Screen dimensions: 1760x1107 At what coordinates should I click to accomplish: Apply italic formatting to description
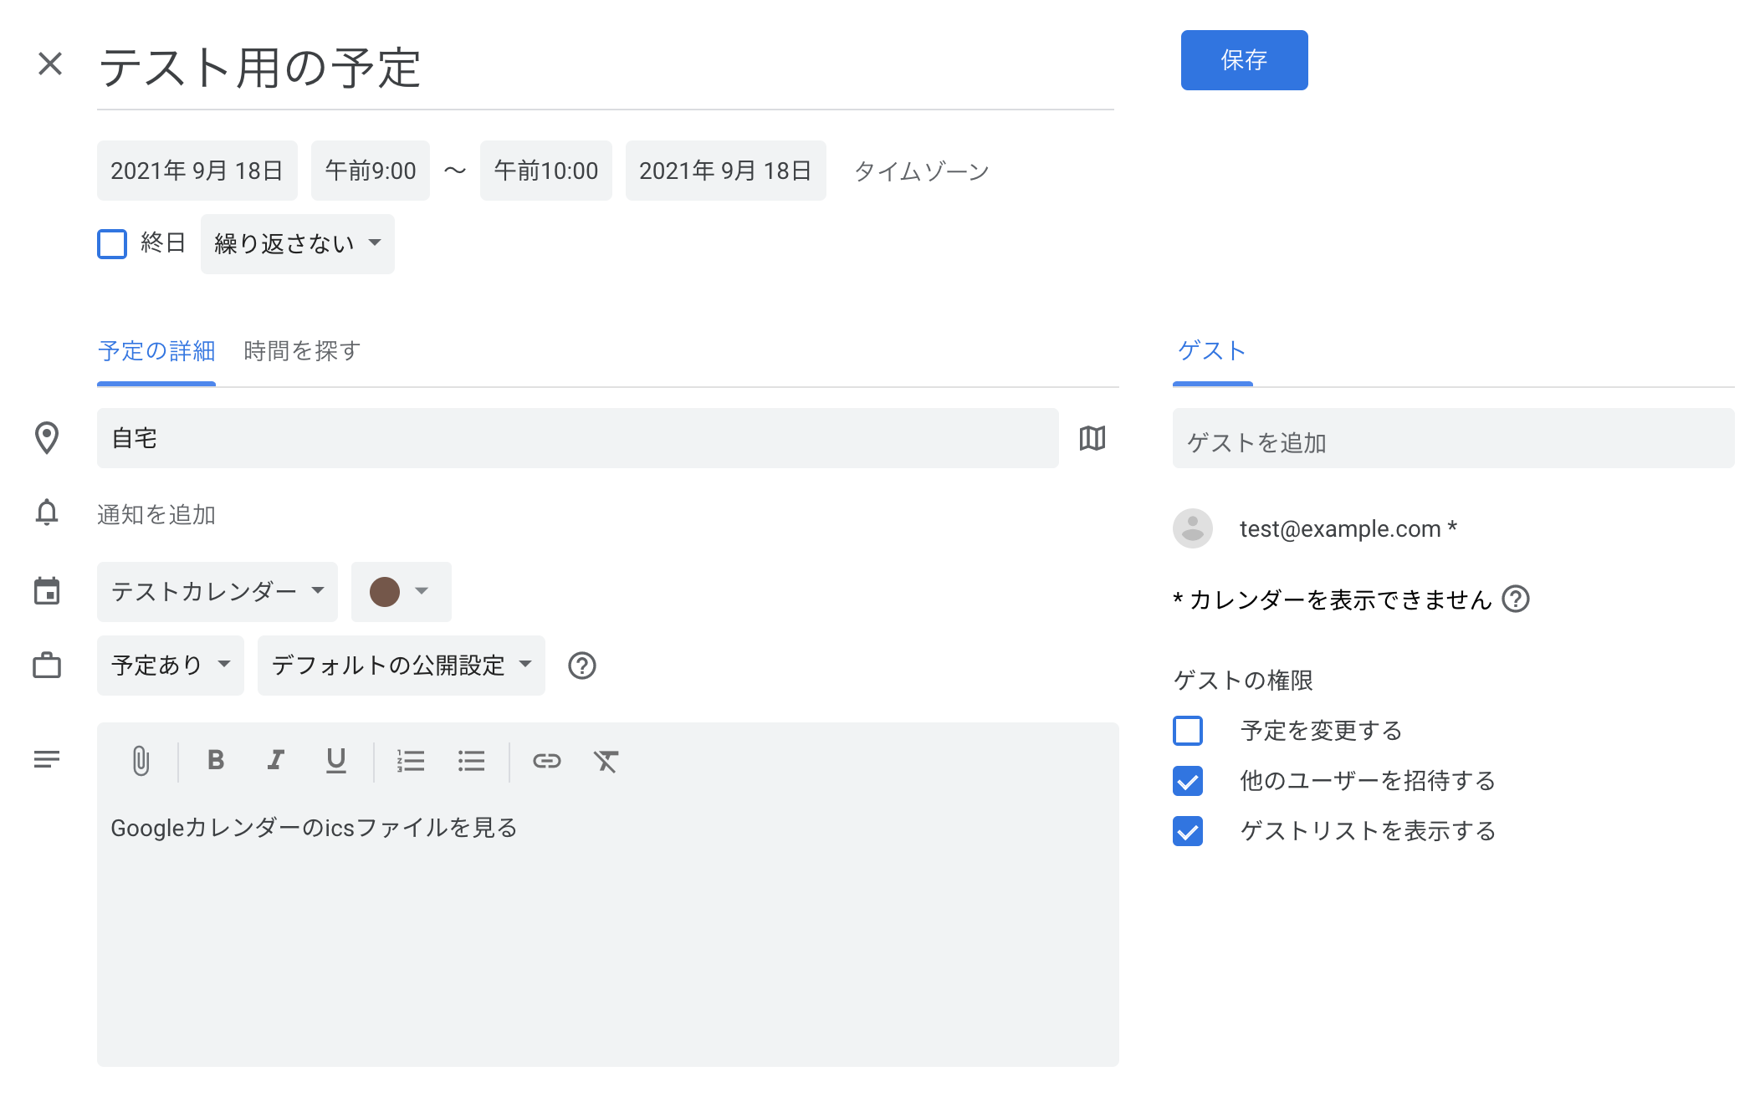point(275,760)
